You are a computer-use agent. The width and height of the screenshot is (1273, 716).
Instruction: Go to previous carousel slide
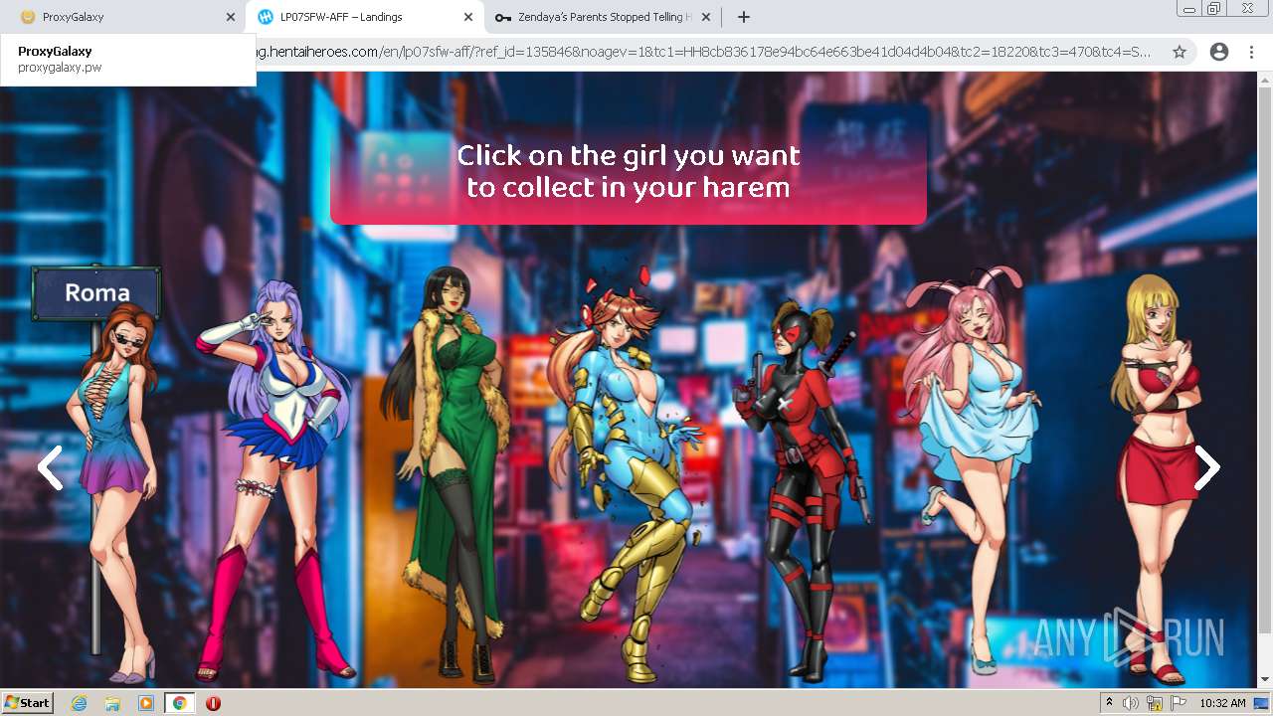pos(49,467)
